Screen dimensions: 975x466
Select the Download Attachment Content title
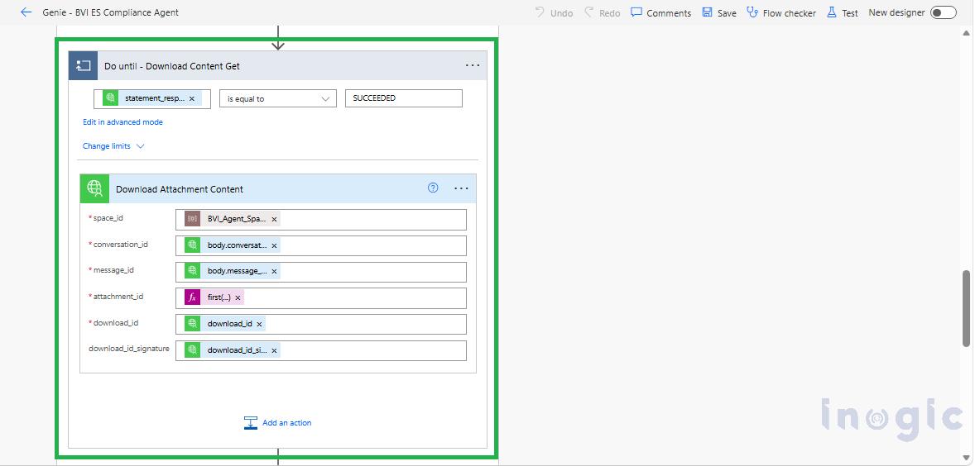pyautogui.click(x=180, y=189)
